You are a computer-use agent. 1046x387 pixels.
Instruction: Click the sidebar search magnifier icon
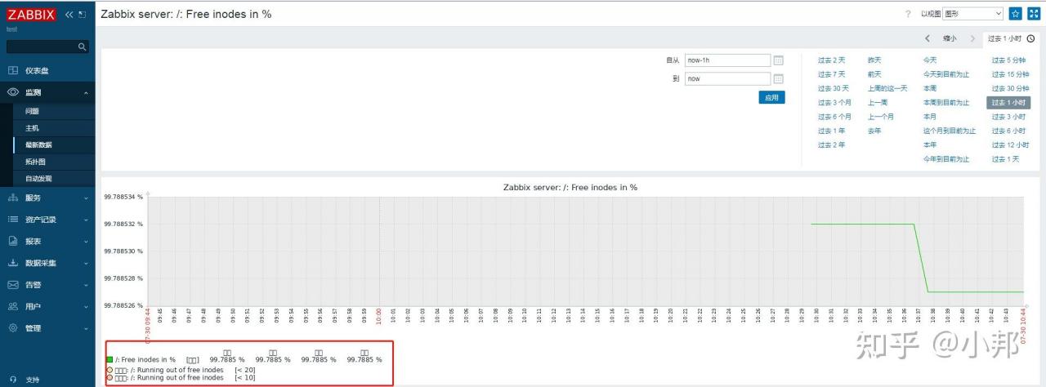pos(82,47)
